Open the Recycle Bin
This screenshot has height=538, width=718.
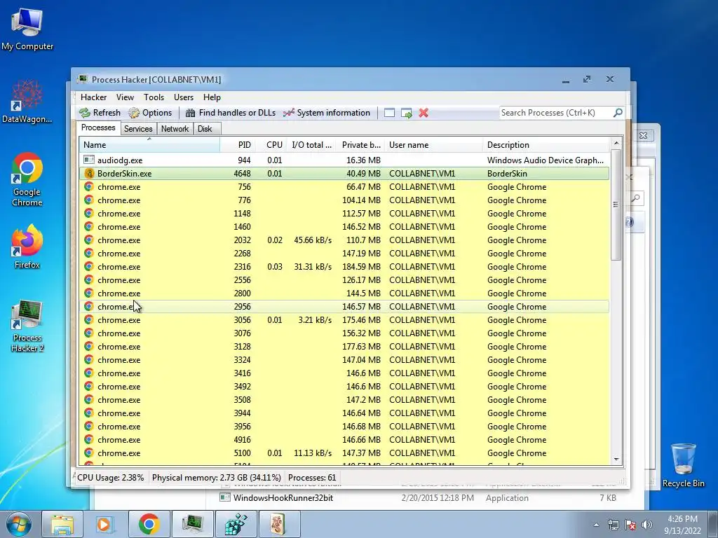tap(683, 465)
